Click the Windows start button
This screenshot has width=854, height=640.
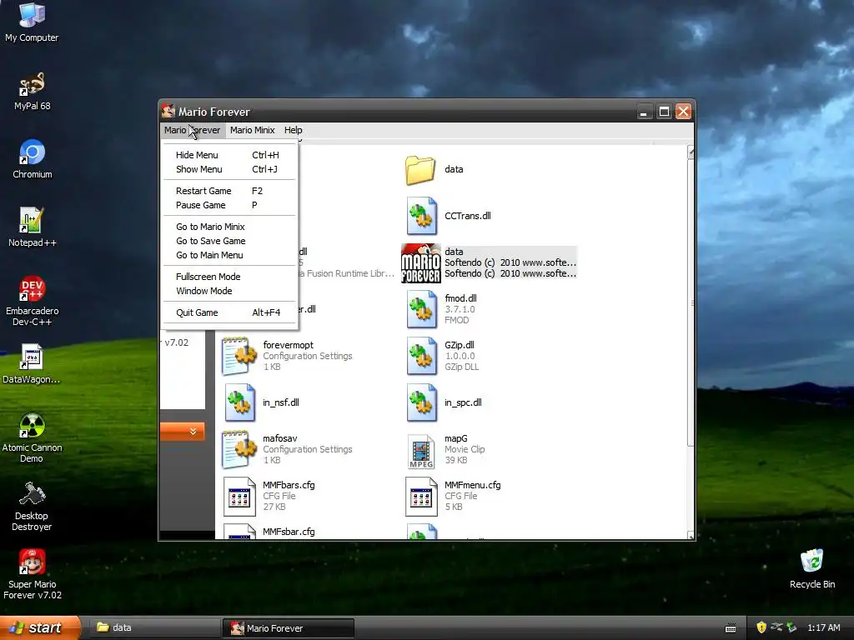[x=40, y=627]
